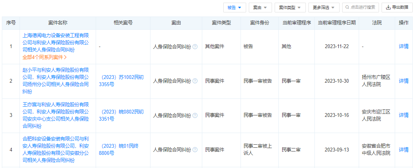415x168 pixels.
Task: Select the date cell 2023-09-13
Action: coord(337,150)
